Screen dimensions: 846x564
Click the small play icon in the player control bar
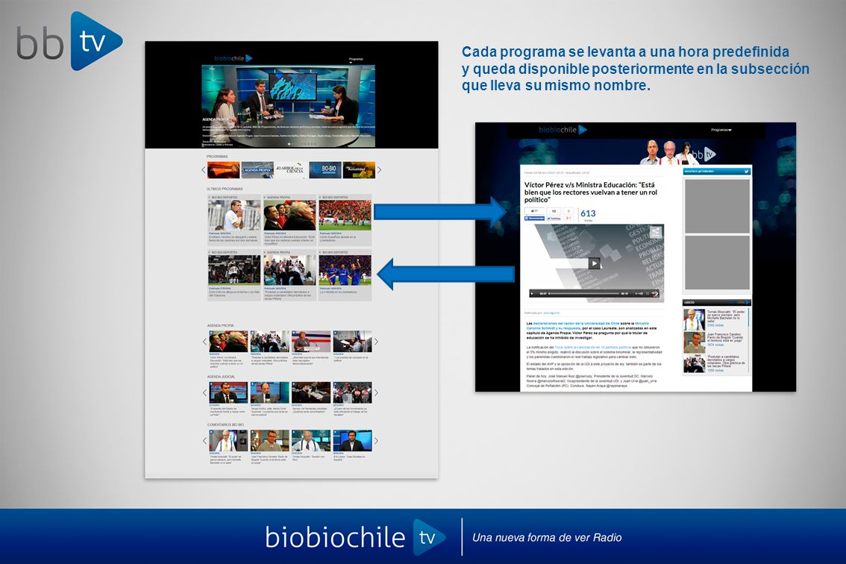(x=533, y=294)
